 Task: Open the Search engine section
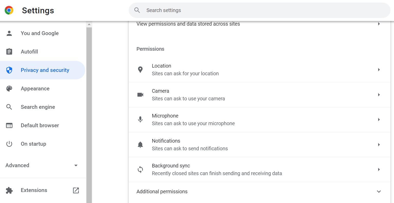coord(38,107)
